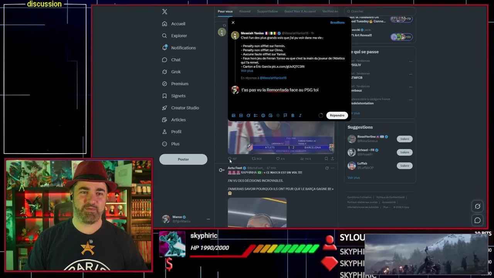The width and height of the screenshot is (494, 278).
Task: Open Explorer in the sidebar
Action: [175, 36]
